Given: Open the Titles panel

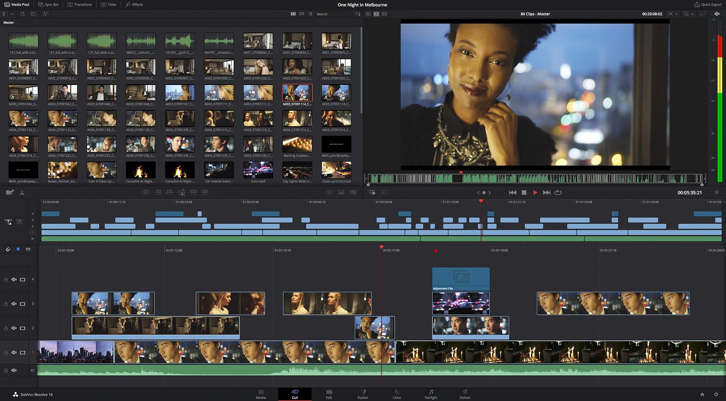Looking at the screenshot, I should 109,5.
